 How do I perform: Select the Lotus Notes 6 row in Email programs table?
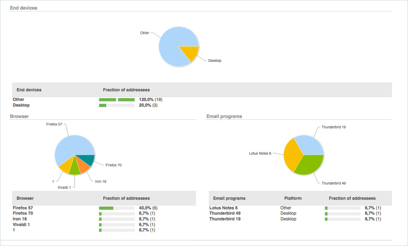click(224, 208)
